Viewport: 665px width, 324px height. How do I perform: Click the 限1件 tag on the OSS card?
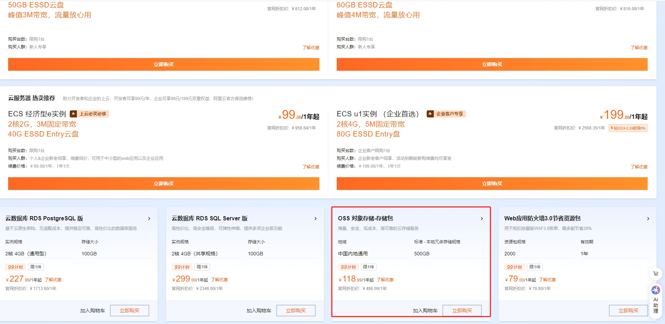(369, 267)
